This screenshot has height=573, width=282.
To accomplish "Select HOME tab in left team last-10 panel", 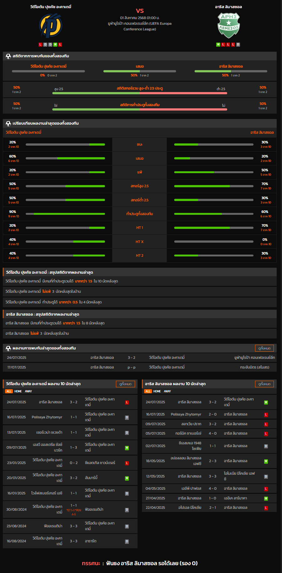I will coord(18,391).
